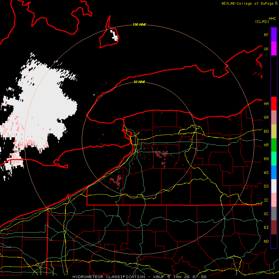Click the UK magenta legend color swatch

tap(274, 49)
